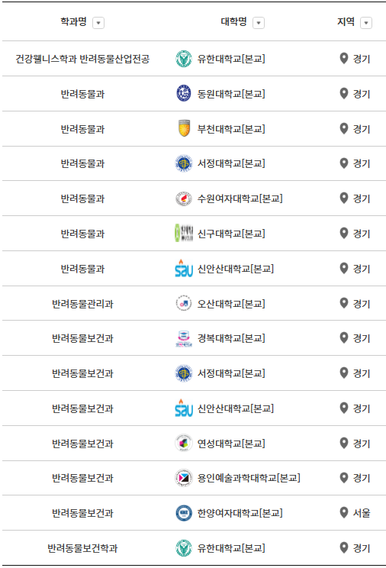The width and height of the screenshot is (386, 568).
Task: Click the 한양여자대학교 logo icon
Action: [184, 513]
